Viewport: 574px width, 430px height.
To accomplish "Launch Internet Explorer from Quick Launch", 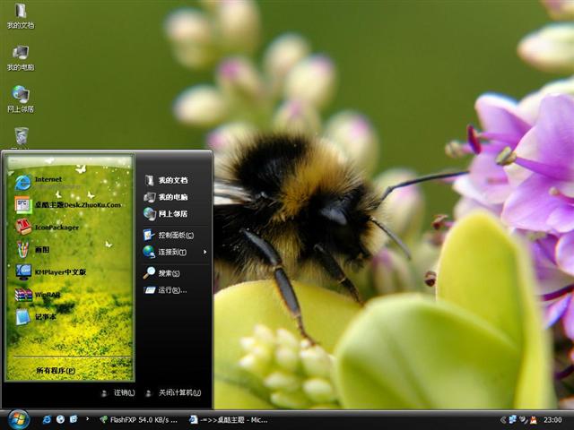I will [47, 419].
